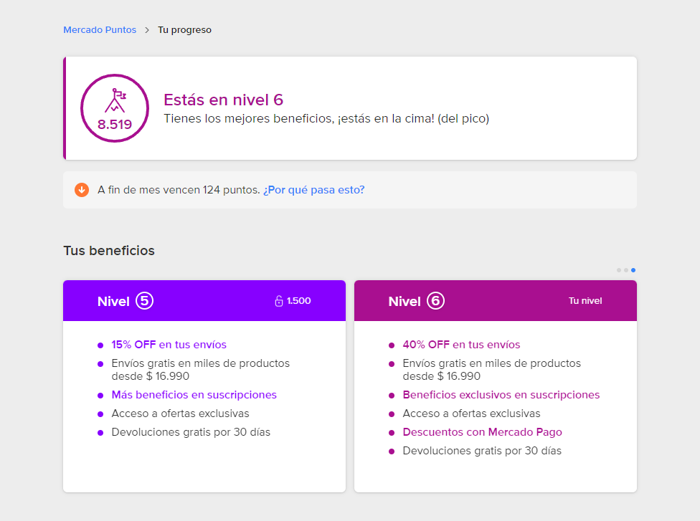The image size is (700, 521).
Task: Click the breadcrumb chevron separator arrow
Action: [x=147, y=30]
